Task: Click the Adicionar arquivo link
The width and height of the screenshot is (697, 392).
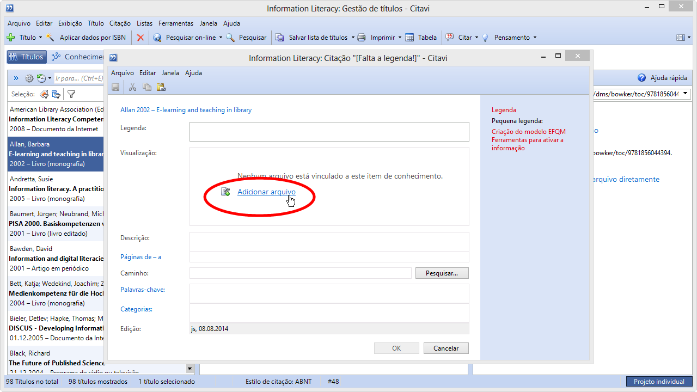Action: pos(266,192)
